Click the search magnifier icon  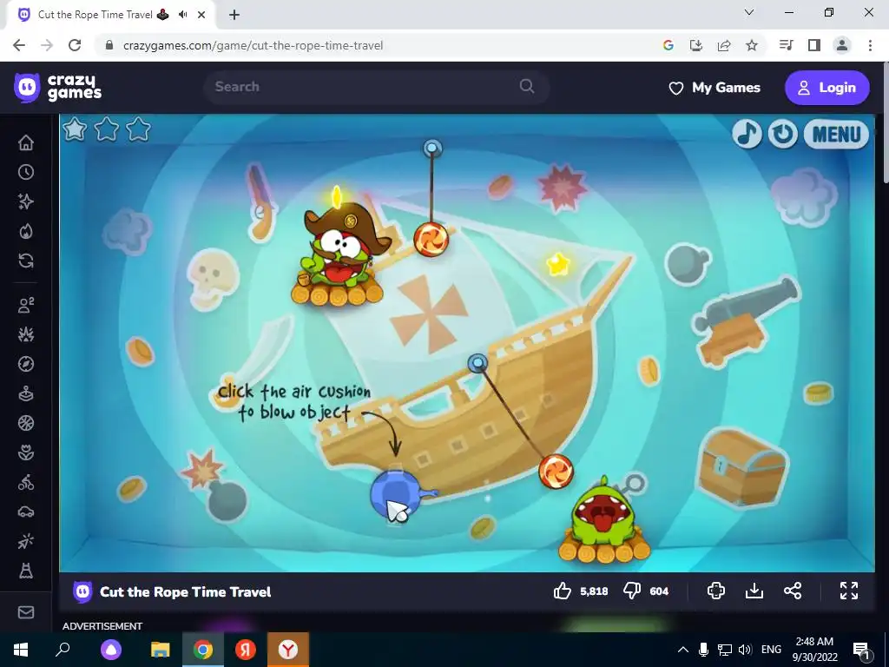pos(527,86)
